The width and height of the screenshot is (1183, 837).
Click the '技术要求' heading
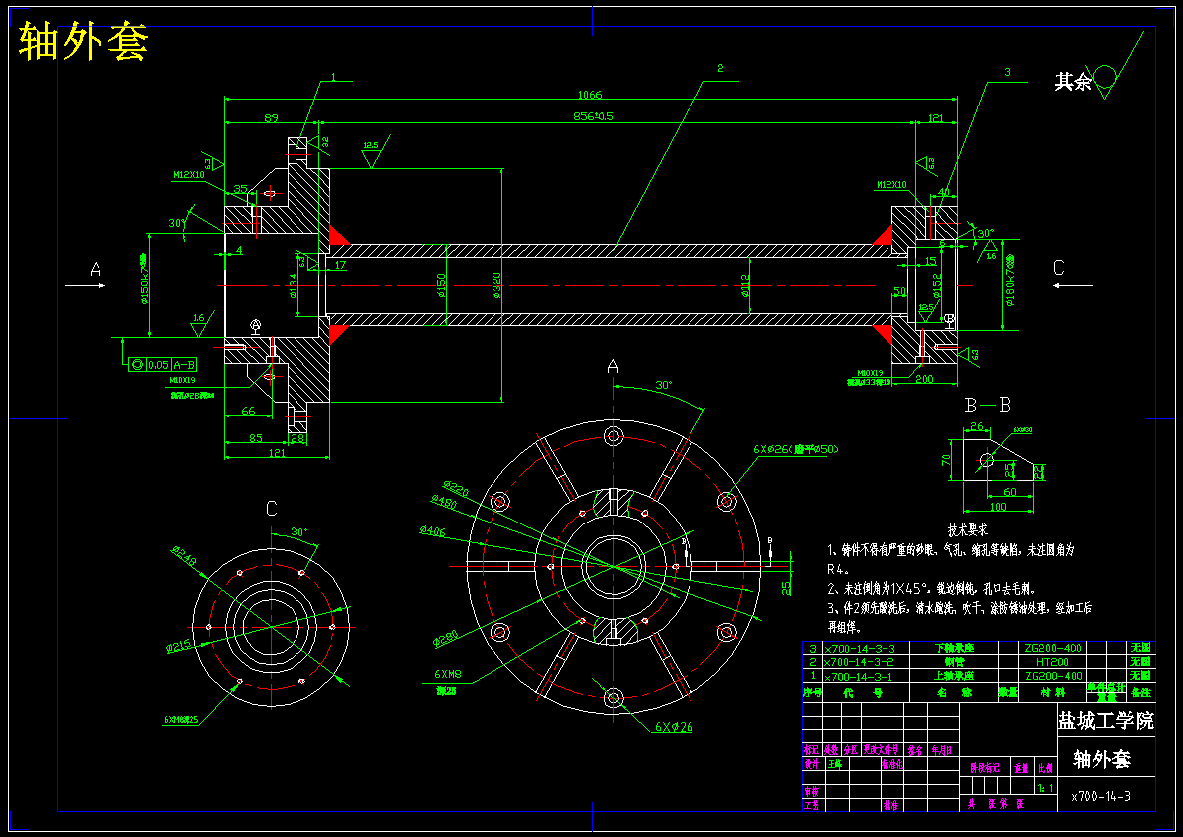968,530
